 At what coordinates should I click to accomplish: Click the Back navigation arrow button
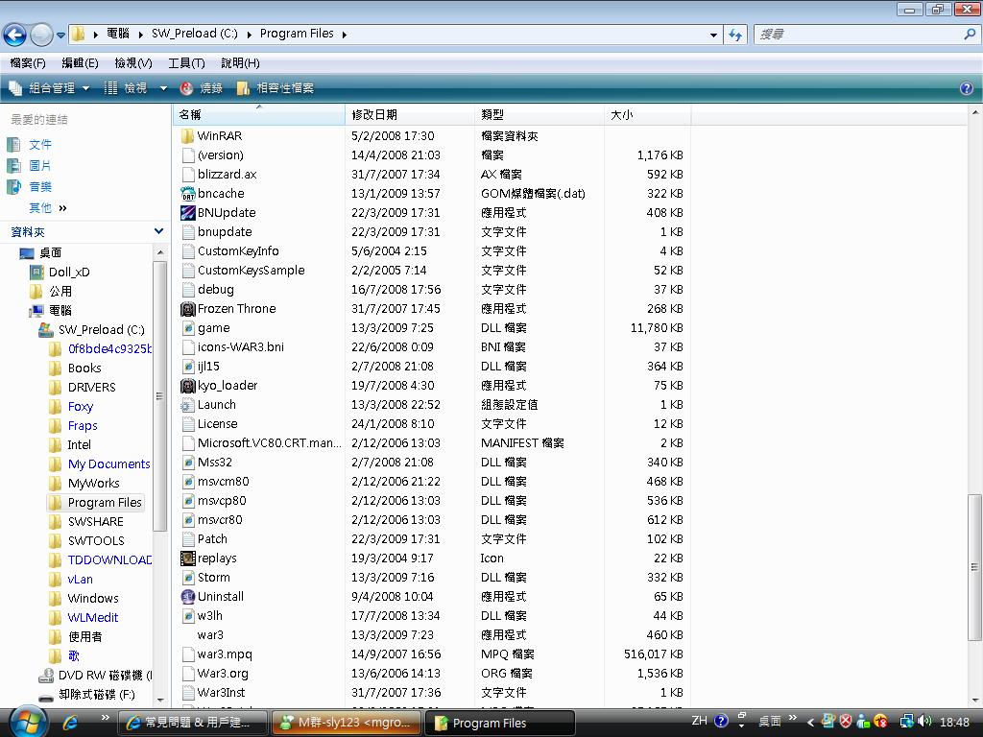tap(14, 35)
